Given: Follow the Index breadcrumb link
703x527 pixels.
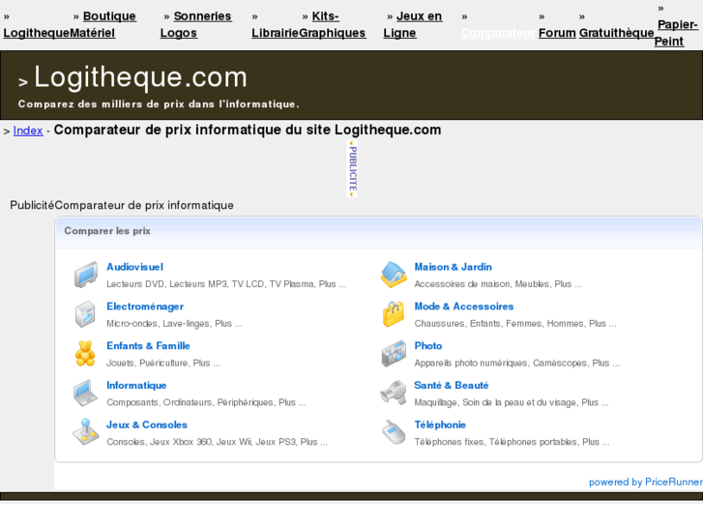Looking at the screenshot, I should 28,131.
